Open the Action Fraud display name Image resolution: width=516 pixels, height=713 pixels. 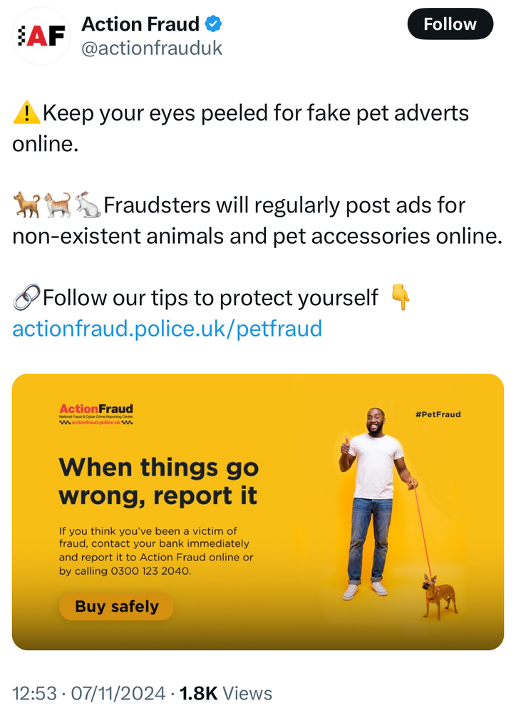point(140,24)
